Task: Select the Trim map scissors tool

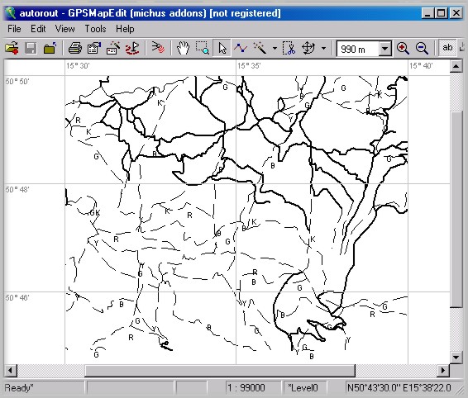Action: coord(289,48)
